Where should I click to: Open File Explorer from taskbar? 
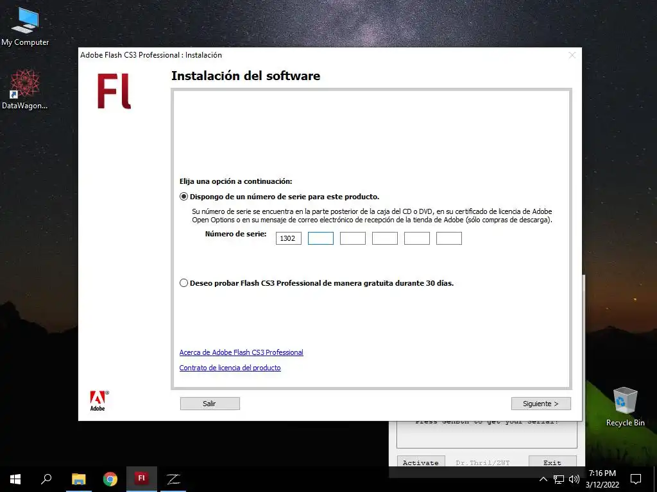click(x=78, y=479)
